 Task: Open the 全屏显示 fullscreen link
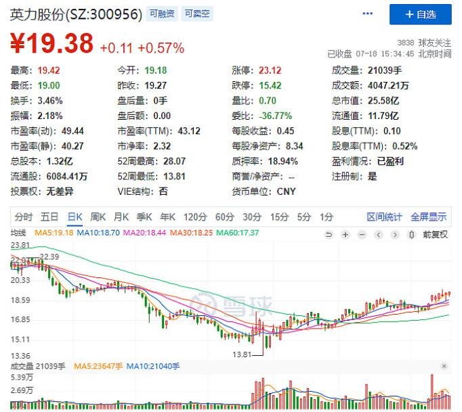pyautogui.click(x=428, y=217)
